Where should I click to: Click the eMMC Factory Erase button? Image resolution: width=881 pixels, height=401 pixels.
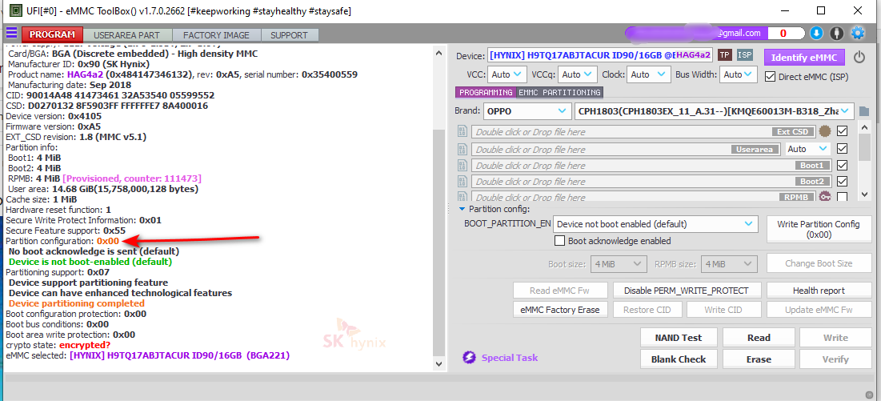(560, 310)
